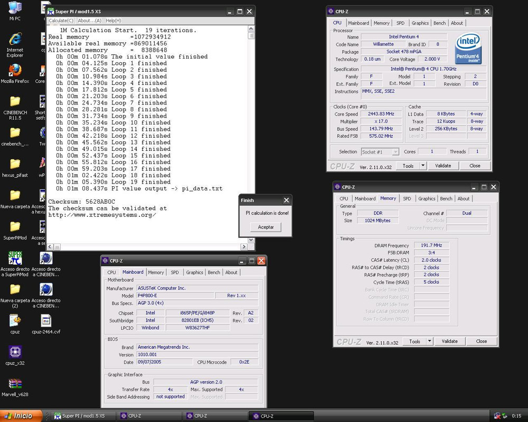Image resolution: width=528 pixels, height=422 pixels.
Task: Launch cpuz_x32 desktop icon
Action: coord(15,356)
